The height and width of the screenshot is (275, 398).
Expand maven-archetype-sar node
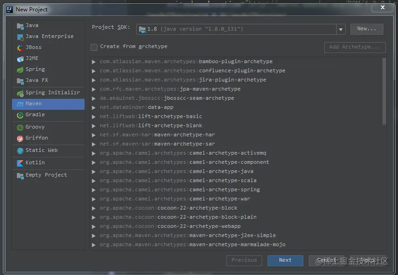(94, 144)
